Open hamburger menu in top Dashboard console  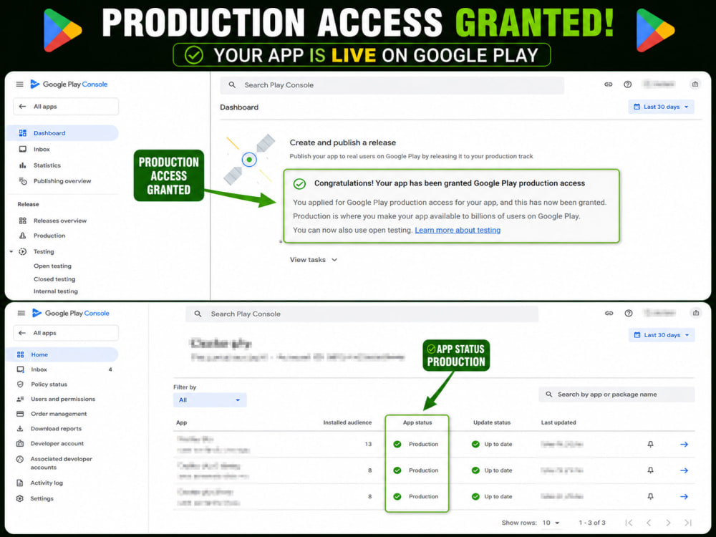click(x=19, y=84)
